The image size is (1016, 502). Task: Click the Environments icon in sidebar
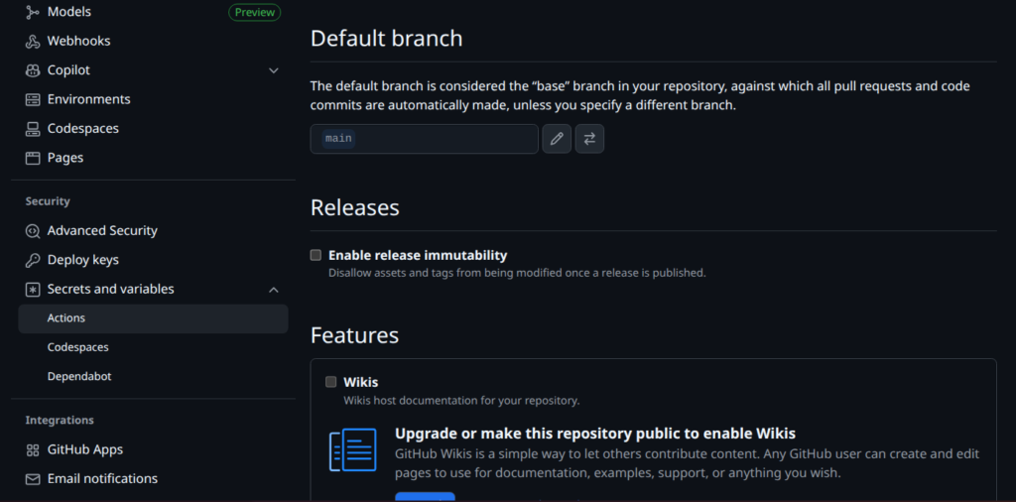click(x=33, y=99)
